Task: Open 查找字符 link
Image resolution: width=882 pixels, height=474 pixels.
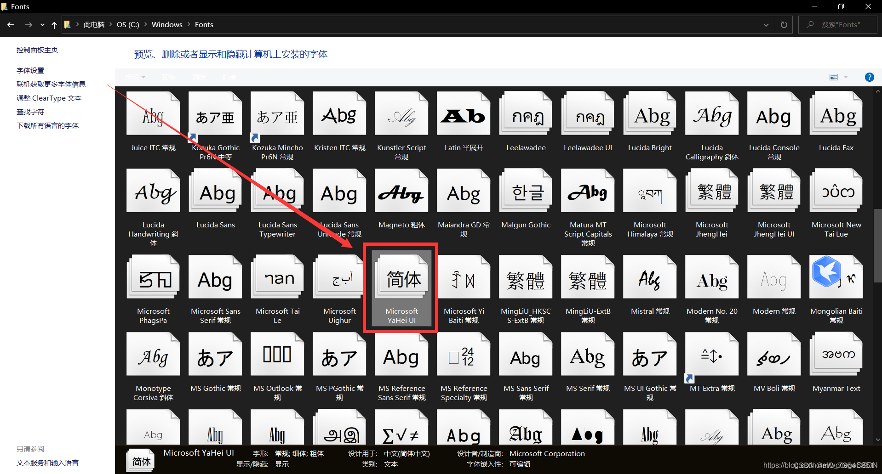Action: (30, 112)
